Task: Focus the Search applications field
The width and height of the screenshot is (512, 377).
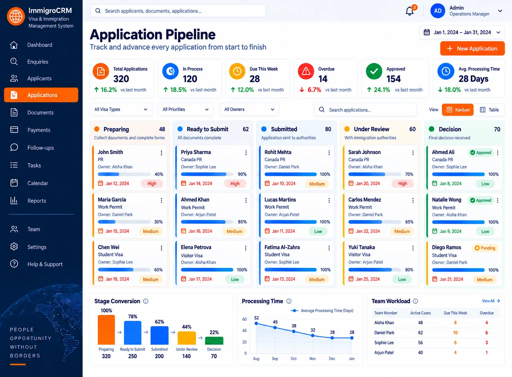Action: [x=365, y=110]
